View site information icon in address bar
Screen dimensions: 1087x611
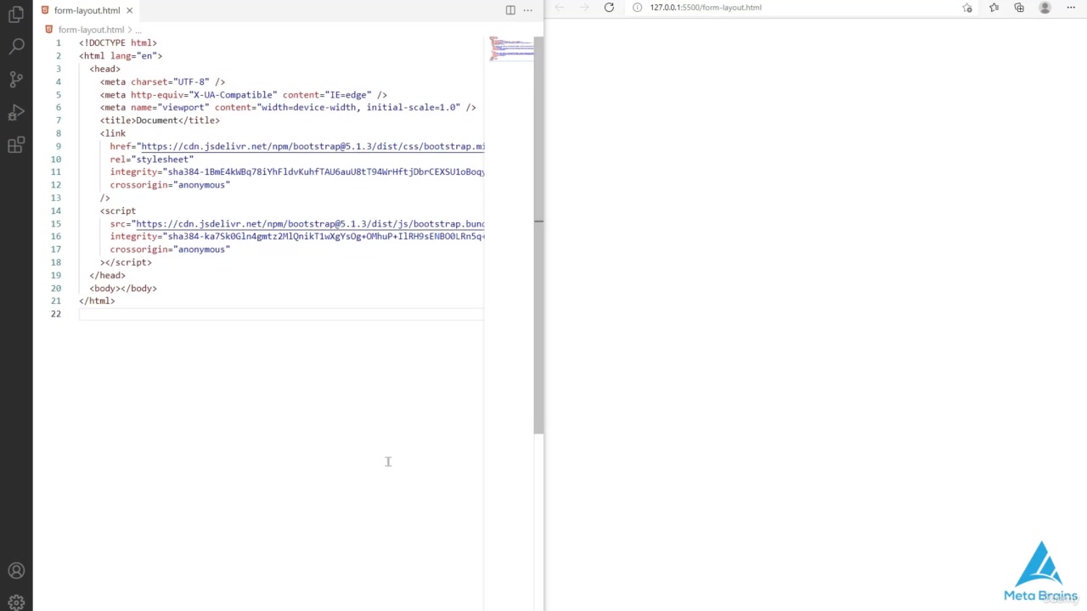[x=637, y=8]
